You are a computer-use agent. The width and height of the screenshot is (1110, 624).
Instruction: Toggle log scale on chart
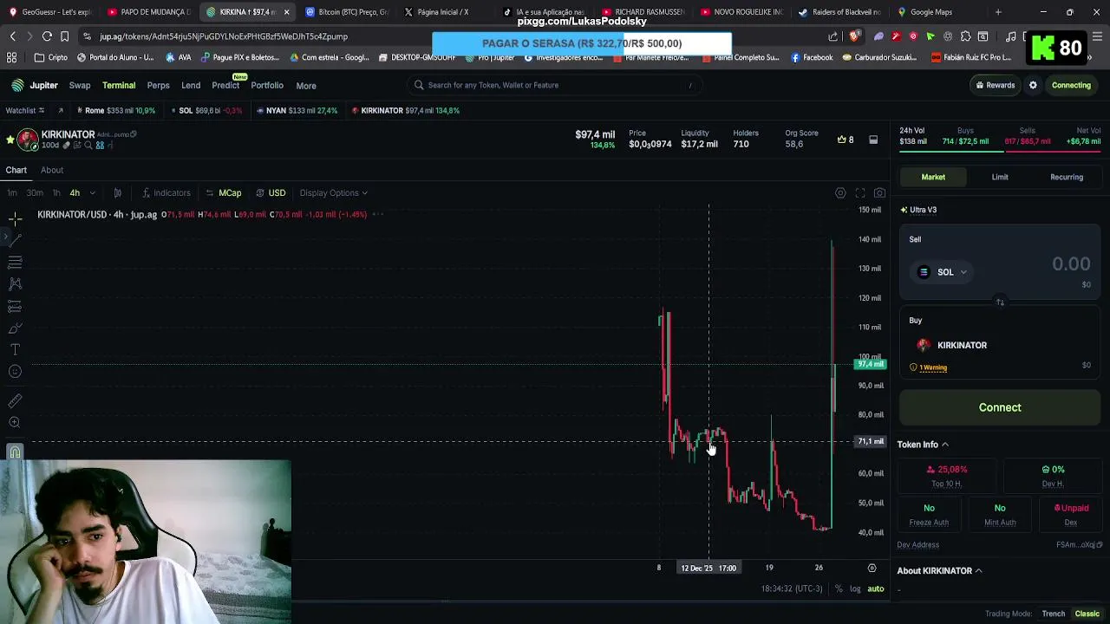(x=855, y=589)
